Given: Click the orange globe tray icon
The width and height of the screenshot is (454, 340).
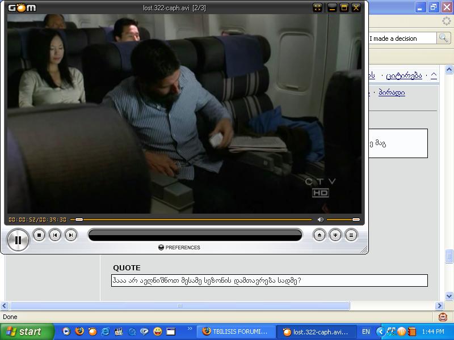Looking at the screenshot, I should (401, 331).
